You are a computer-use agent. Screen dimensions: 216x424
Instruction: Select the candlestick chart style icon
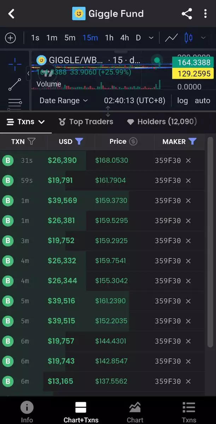tap(188, 38)
